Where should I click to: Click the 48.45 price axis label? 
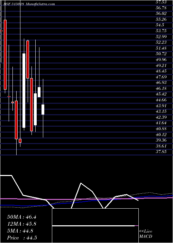point(161,71)
